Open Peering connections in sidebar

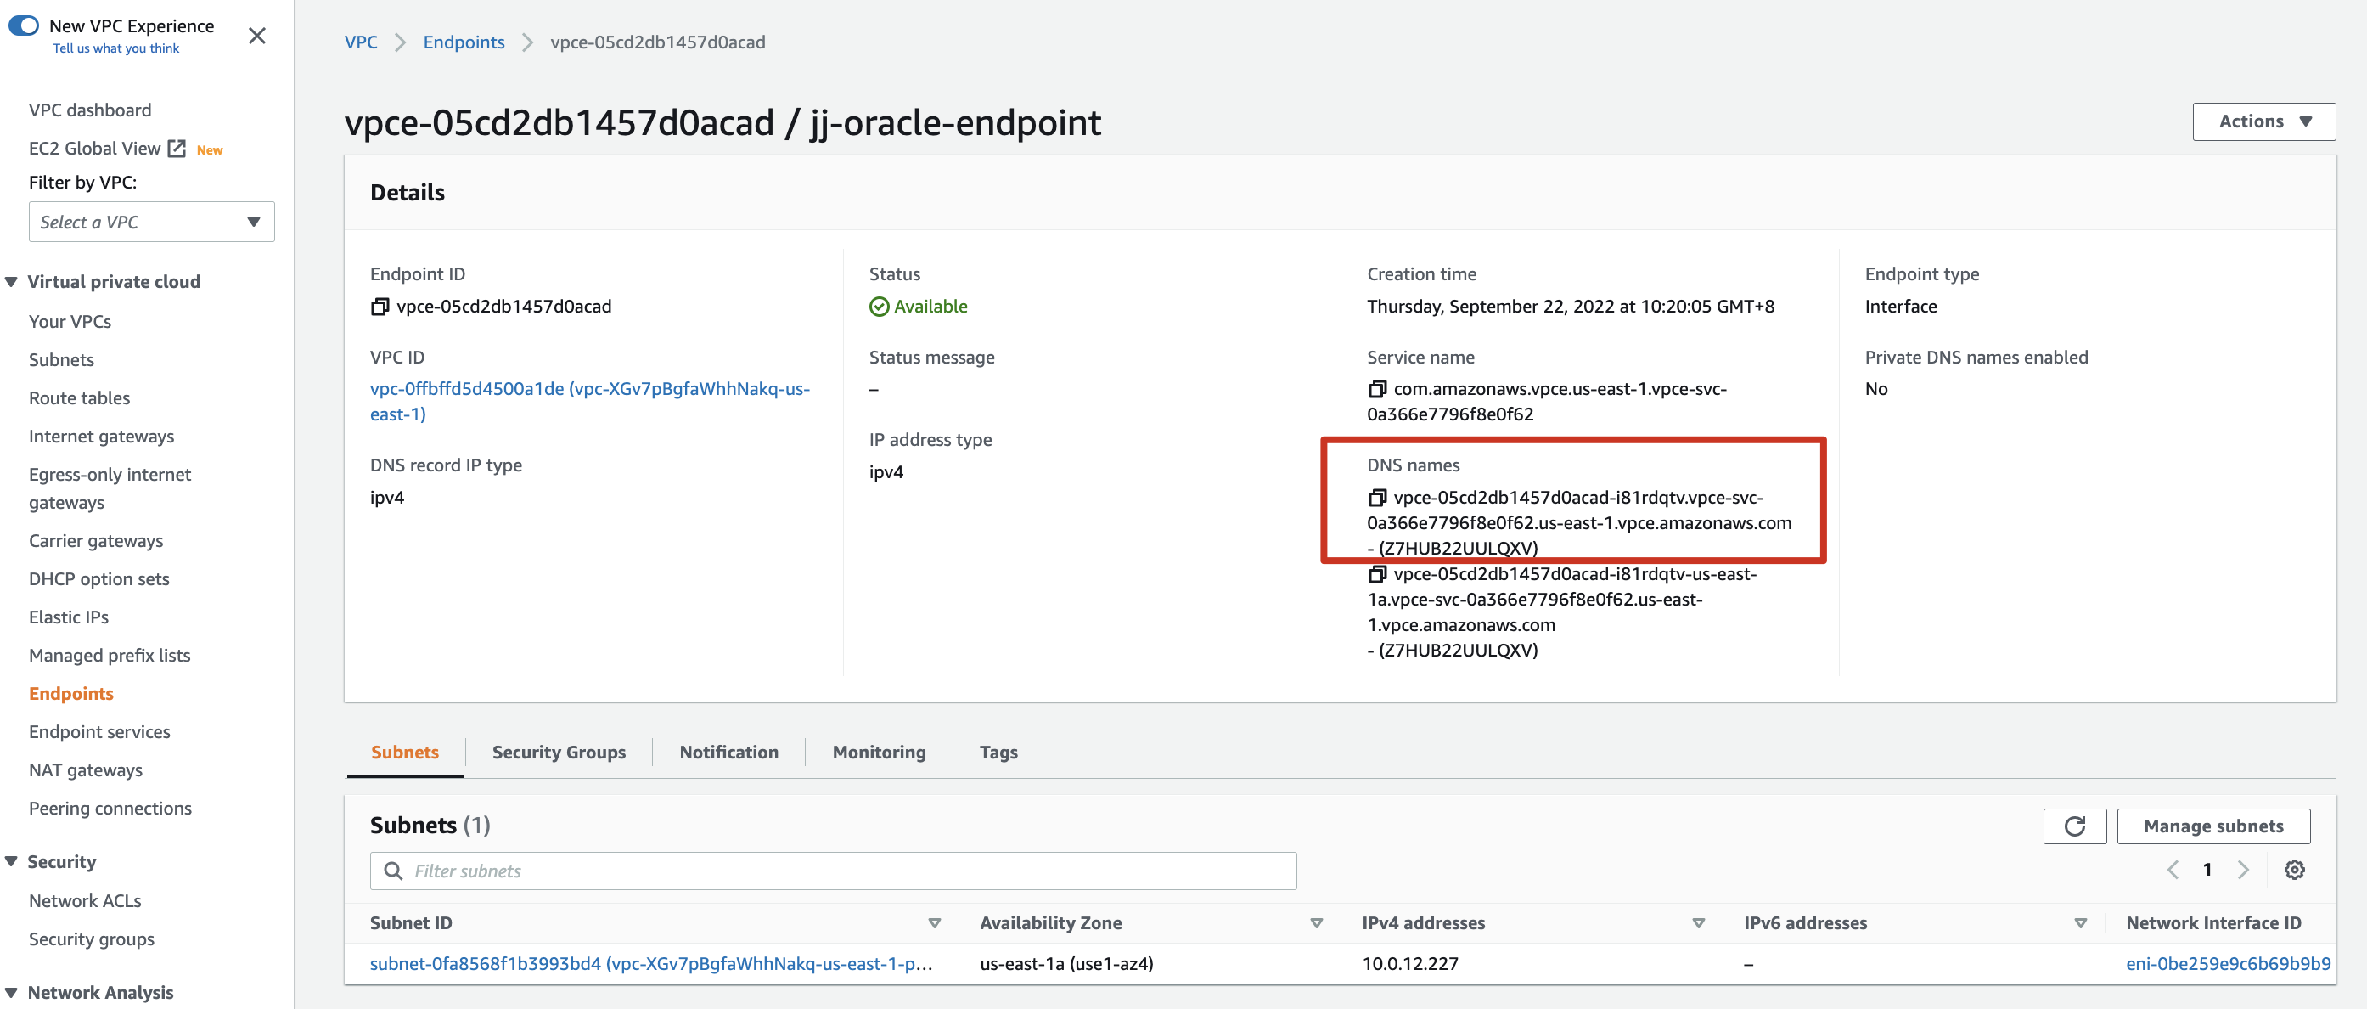(x=110, y=809)
